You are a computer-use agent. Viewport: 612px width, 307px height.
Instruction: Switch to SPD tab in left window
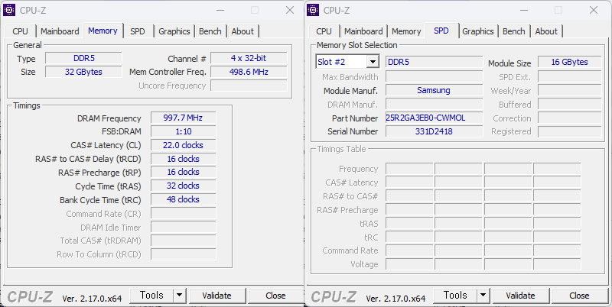(137, 31)
